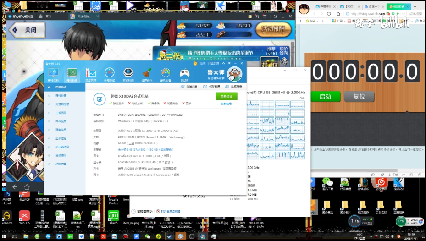Open 游戏库 gamepad icon
The height and width of the screenshot is (241, 426).
[x=184, y=75]
